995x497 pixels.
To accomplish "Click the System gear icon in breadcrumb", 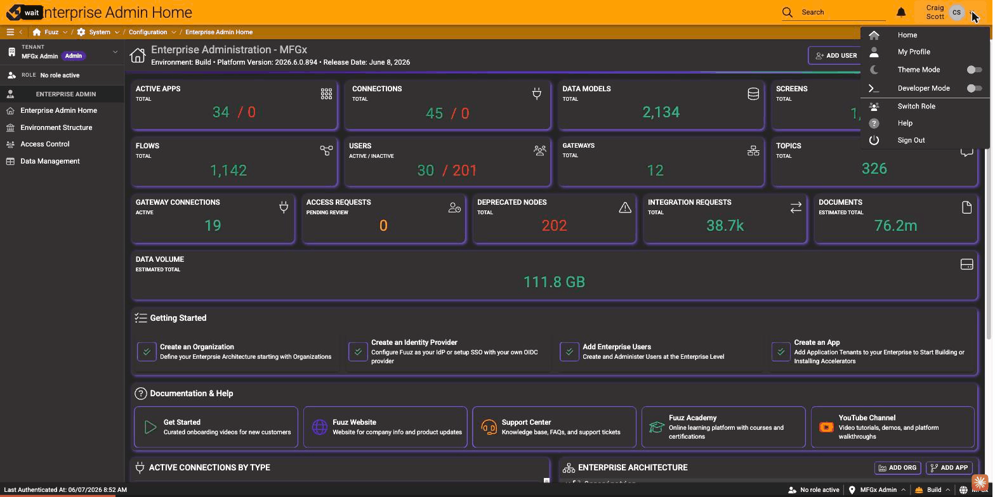I will (x=81, y=32).
